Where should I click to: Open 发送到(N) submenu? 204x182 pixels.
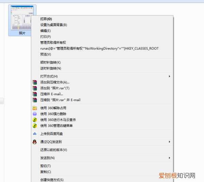pyautogui.click(x=102, y=158)
